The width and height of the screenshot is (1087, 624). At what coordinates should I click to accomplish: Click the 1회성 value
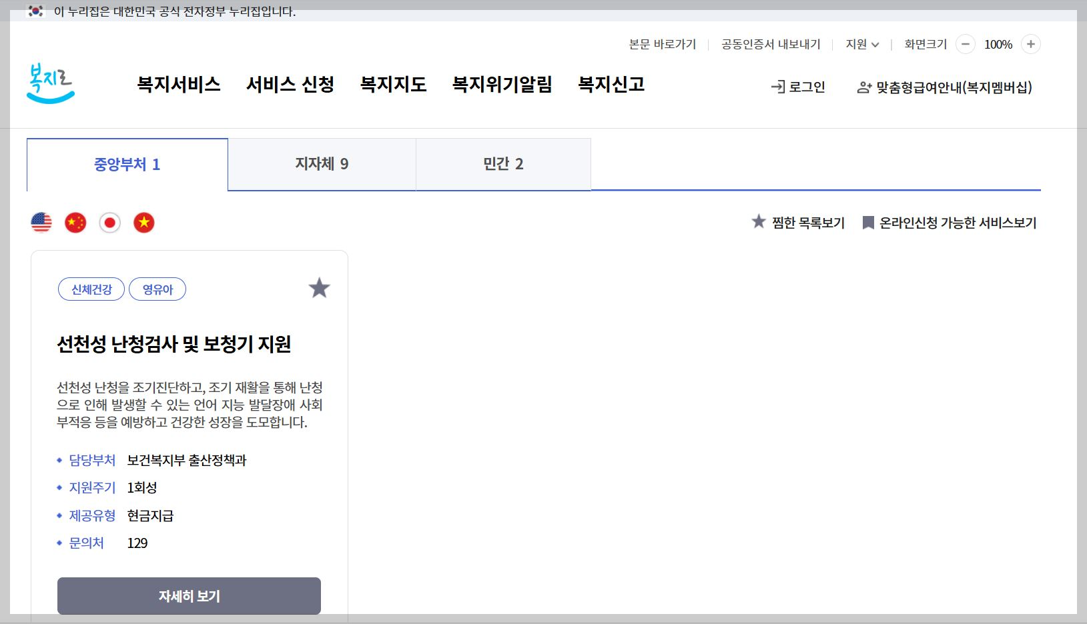point(142,488)
